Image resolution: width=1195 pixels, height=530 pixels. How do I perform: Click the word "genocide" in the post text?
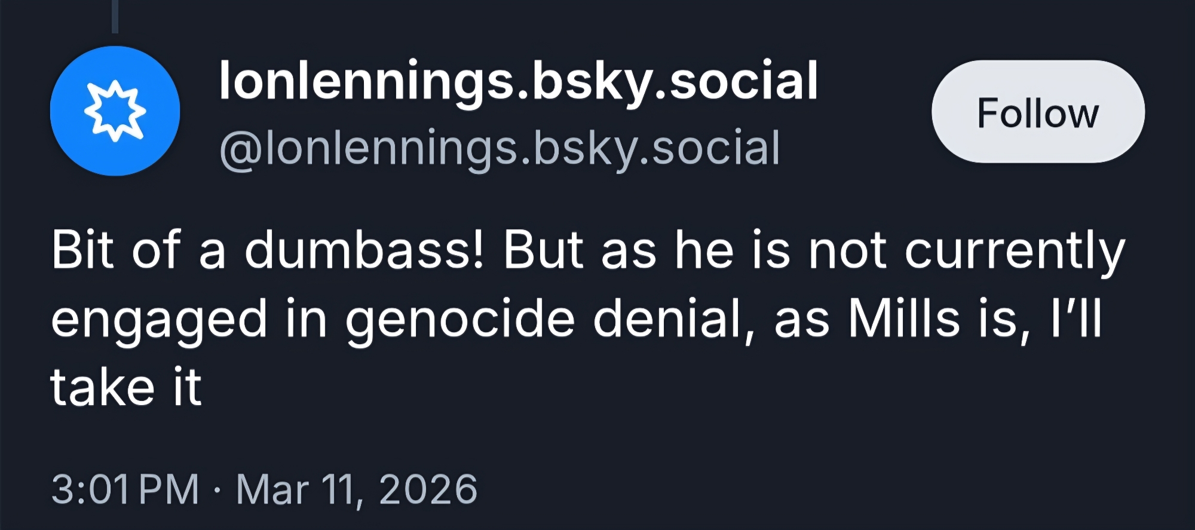pyautogui.click(x=460, y=320)
